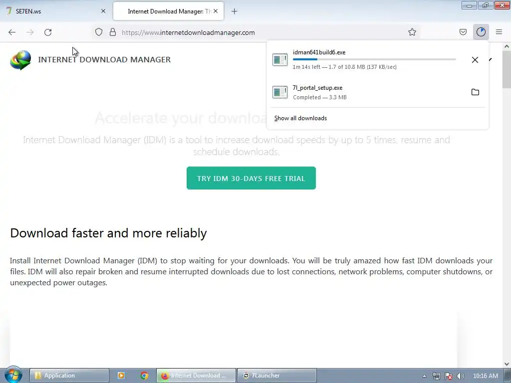The height and width of the screenshot is (383, 511).
Task: Save page to Pocket
Action: (463, 32)
